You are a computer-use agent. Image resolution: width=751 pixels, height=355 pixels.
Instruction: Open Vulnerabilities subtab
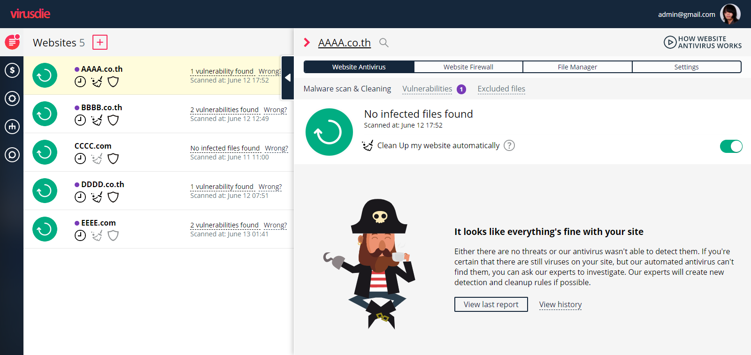coord(427,89)
